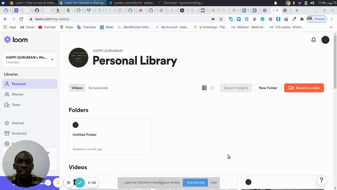The width and height of the screenshot is (337, 190).
Task: Click the webcam bubble preview
Action: click(26, 164)
